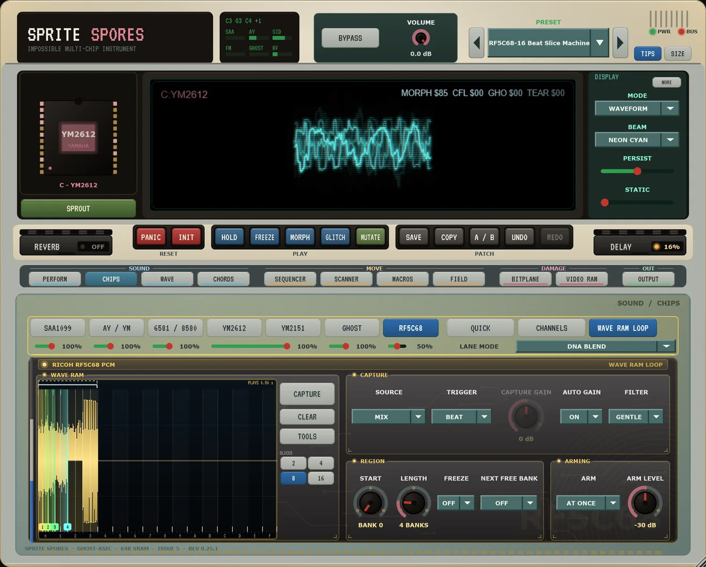This screenshot has height=567, width=706.
Task: Select 8 slices option
Action: (x=293, y=478)
